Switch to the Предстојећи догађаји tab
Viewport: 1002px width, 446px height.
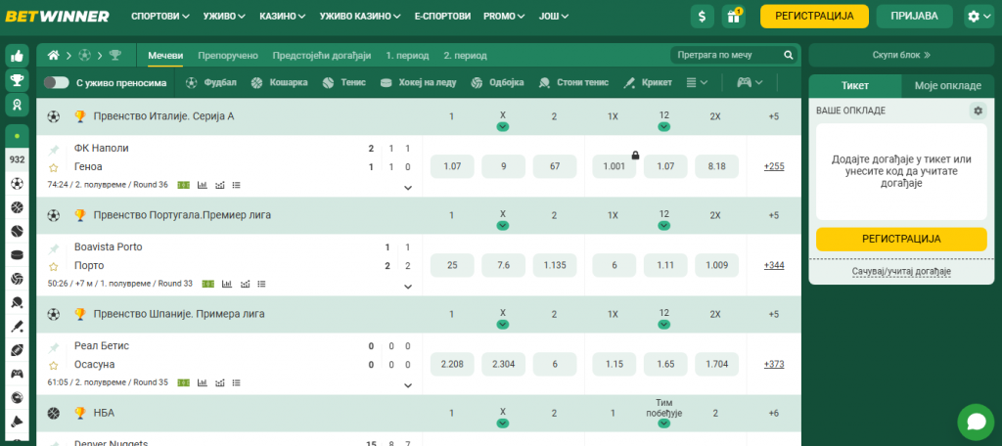click(x=322, y=56)
